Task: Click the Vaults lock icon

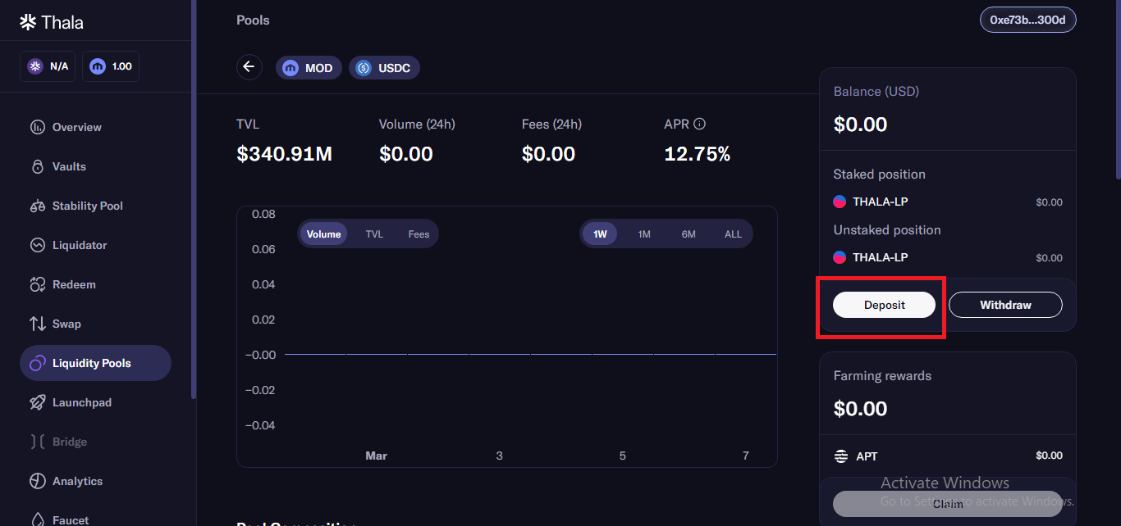Action: pos(37,166)
